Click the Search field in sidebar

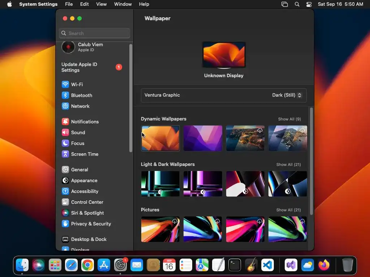(x=94, y=33)
